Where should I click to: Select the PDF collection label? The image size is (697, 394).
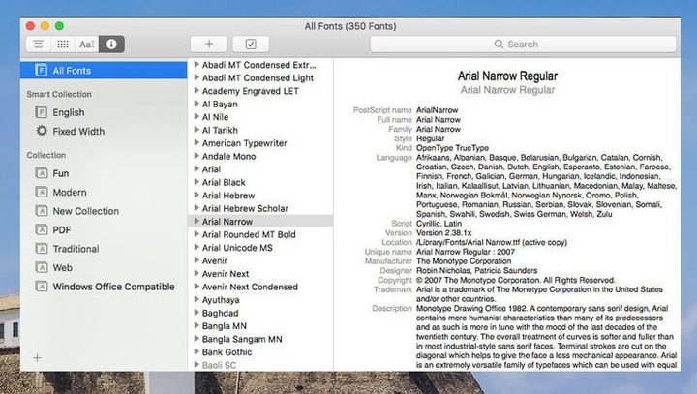pos(62,229)
